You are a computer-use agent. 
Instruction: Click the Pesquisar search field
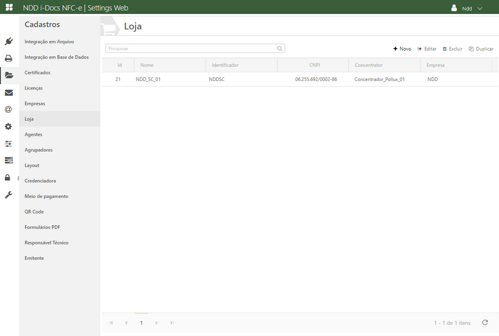[x=191, y=48]
